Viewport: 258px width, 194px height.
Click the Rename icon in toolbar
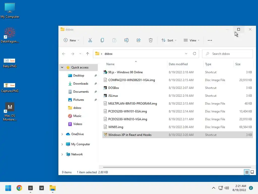126,40
